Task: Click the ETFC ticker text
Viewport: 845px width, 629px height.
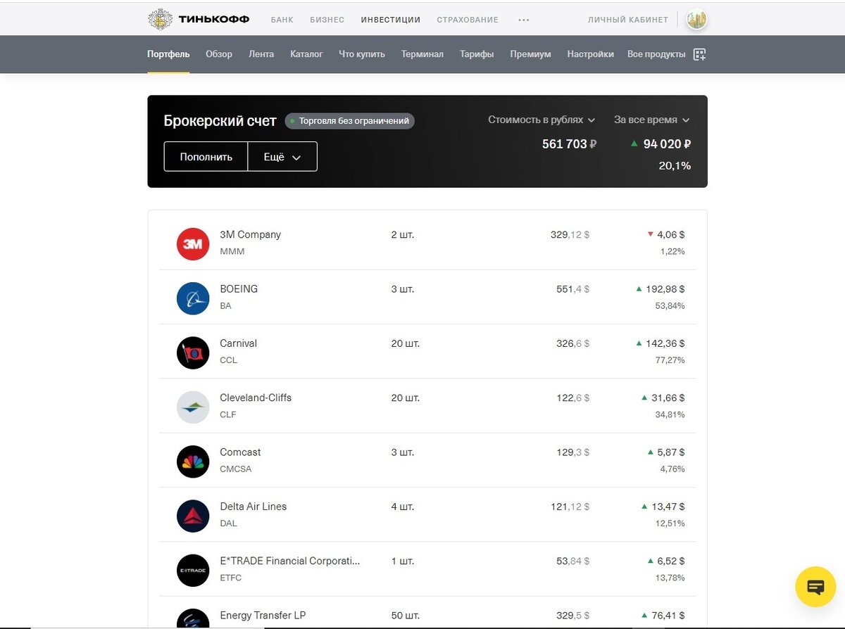Action: [230, 578]
